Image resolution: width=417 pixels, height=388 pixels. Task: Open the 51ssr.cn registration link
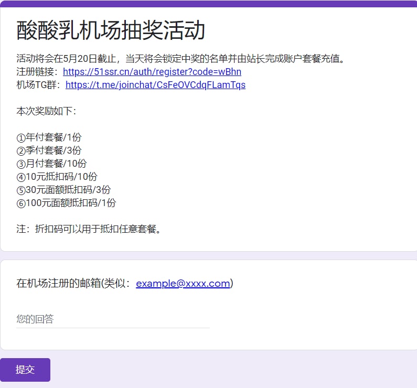pyautogui.click(x=152, y=72)
